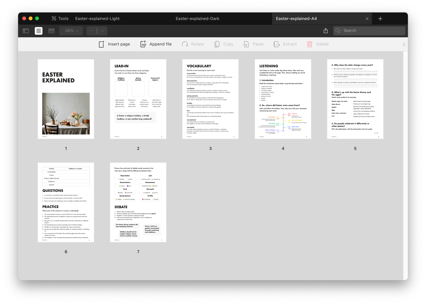Open a new tab with the plus button

click(380, 18)
